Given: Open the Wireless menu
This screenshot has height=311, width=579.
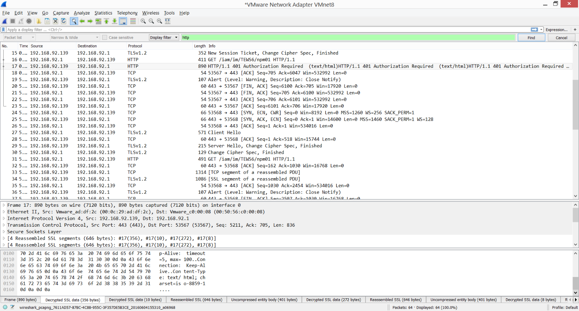Looking at the screenshot, I should [151, 13].
